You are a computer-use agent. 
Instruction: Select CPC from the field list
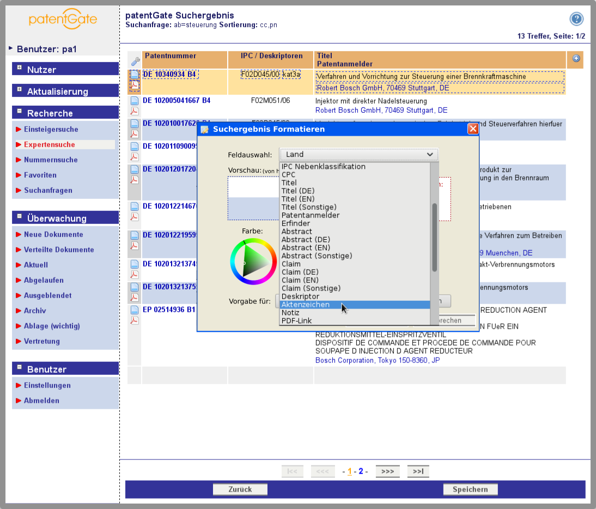point(355,174)
